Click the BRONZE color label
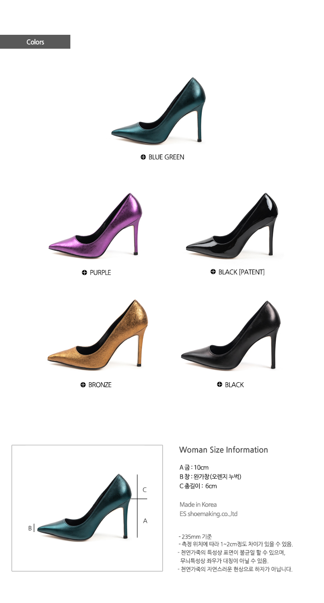 [x=100, y=385]
